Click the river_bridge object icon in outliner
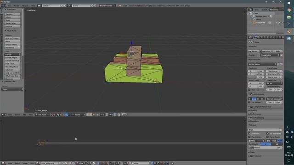Viewport: 294px width, 165px height. pyautogui.click(x=254, y=22)
